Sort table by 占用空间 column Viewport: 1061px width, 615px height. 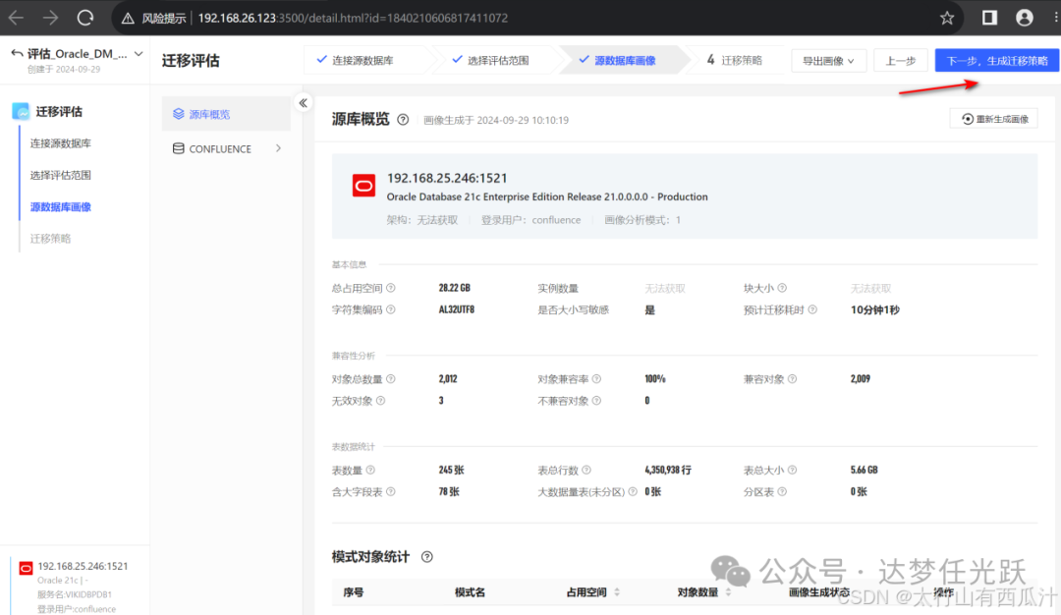[x=617, y=592]
